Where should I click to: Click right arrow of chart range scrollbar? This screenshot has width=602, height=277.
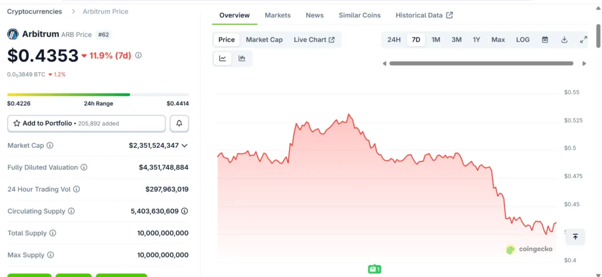[584, 63]
